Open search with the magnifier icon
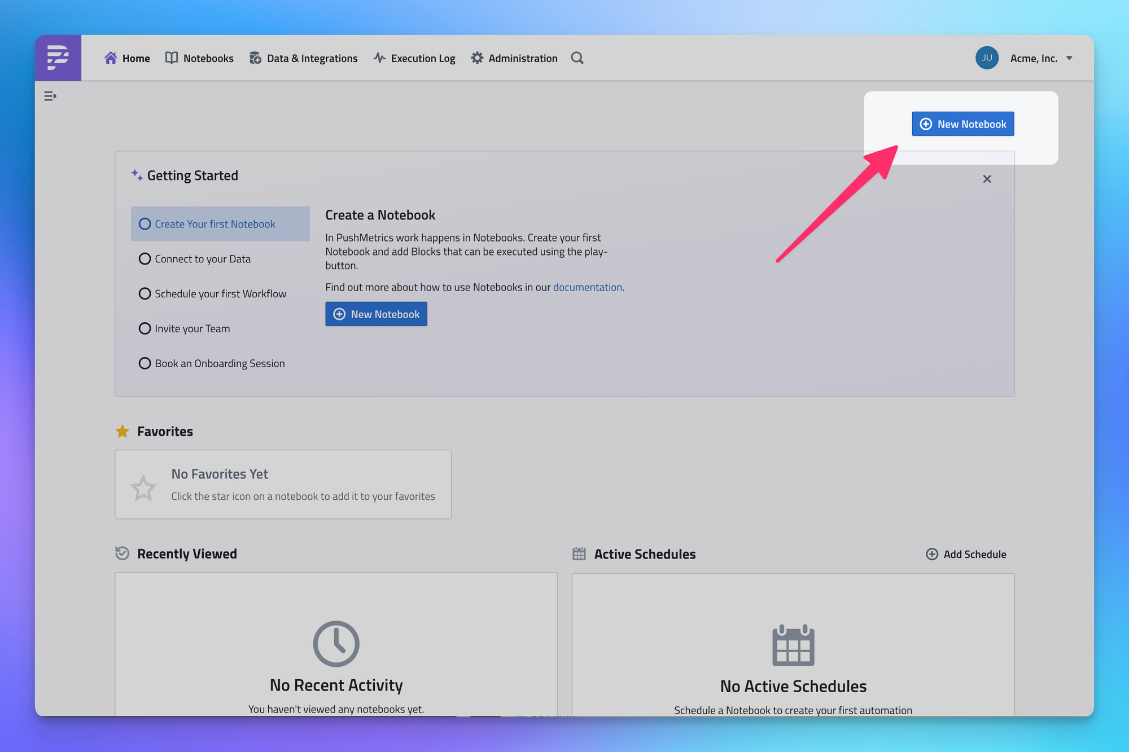1129x752 pixels. 577,58
